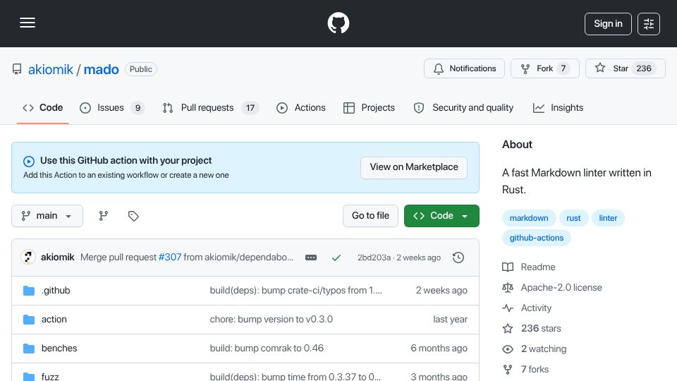Click the Fork count badge 7

tap(563, 68)
